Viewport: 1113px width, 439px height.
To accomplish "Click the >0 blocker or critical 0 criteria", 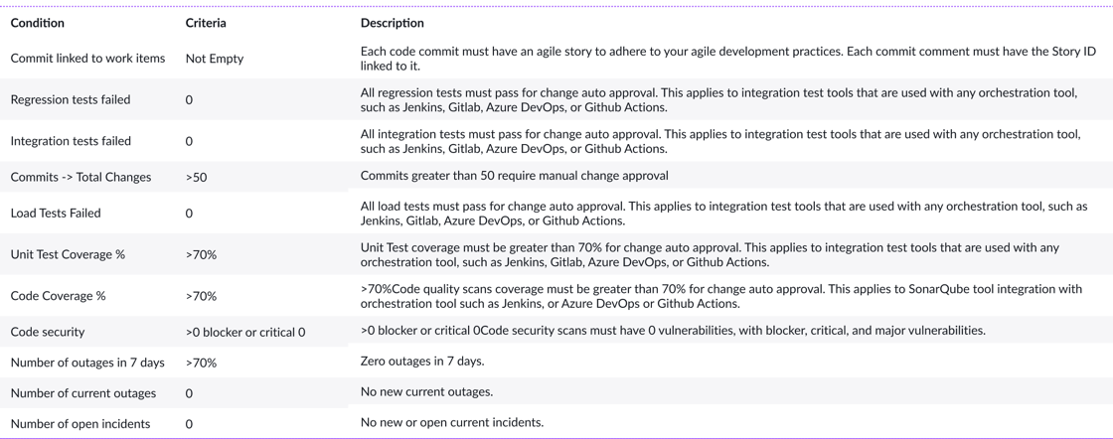I will point(245,331).
